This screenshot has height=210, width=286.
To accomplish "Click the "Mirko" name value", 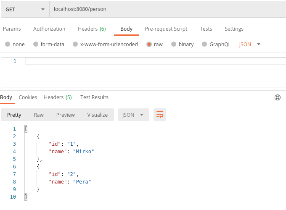I will pyautogui.click(x=84, y=151).
